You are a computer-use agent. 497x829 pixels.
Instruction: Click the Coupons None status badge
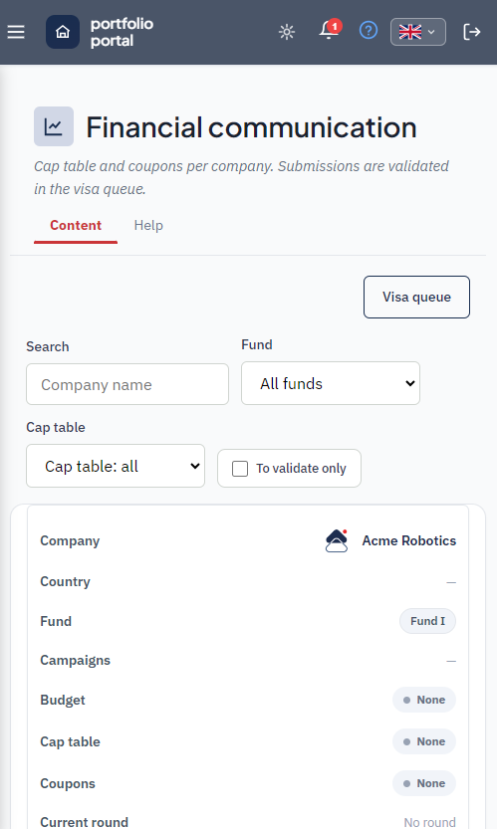(x=424, y=783)
